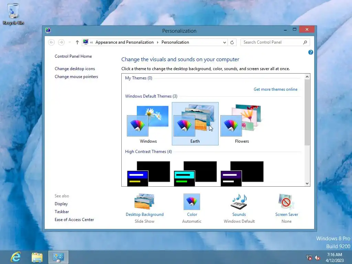Viewport: 352px width, 264px height.
Task: Open the network tray icon
Action: click(309, 257)
